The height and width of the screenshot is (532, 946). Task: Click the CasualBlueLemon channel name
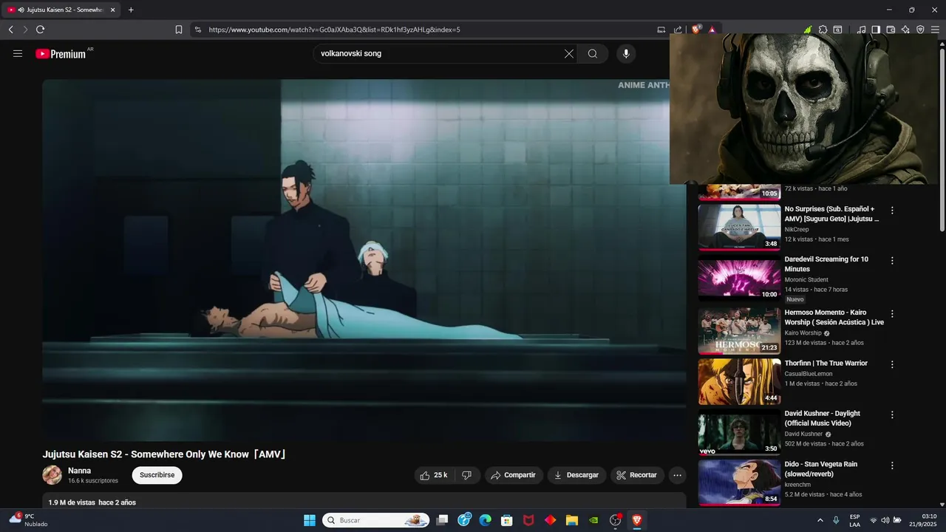point(809,374)
